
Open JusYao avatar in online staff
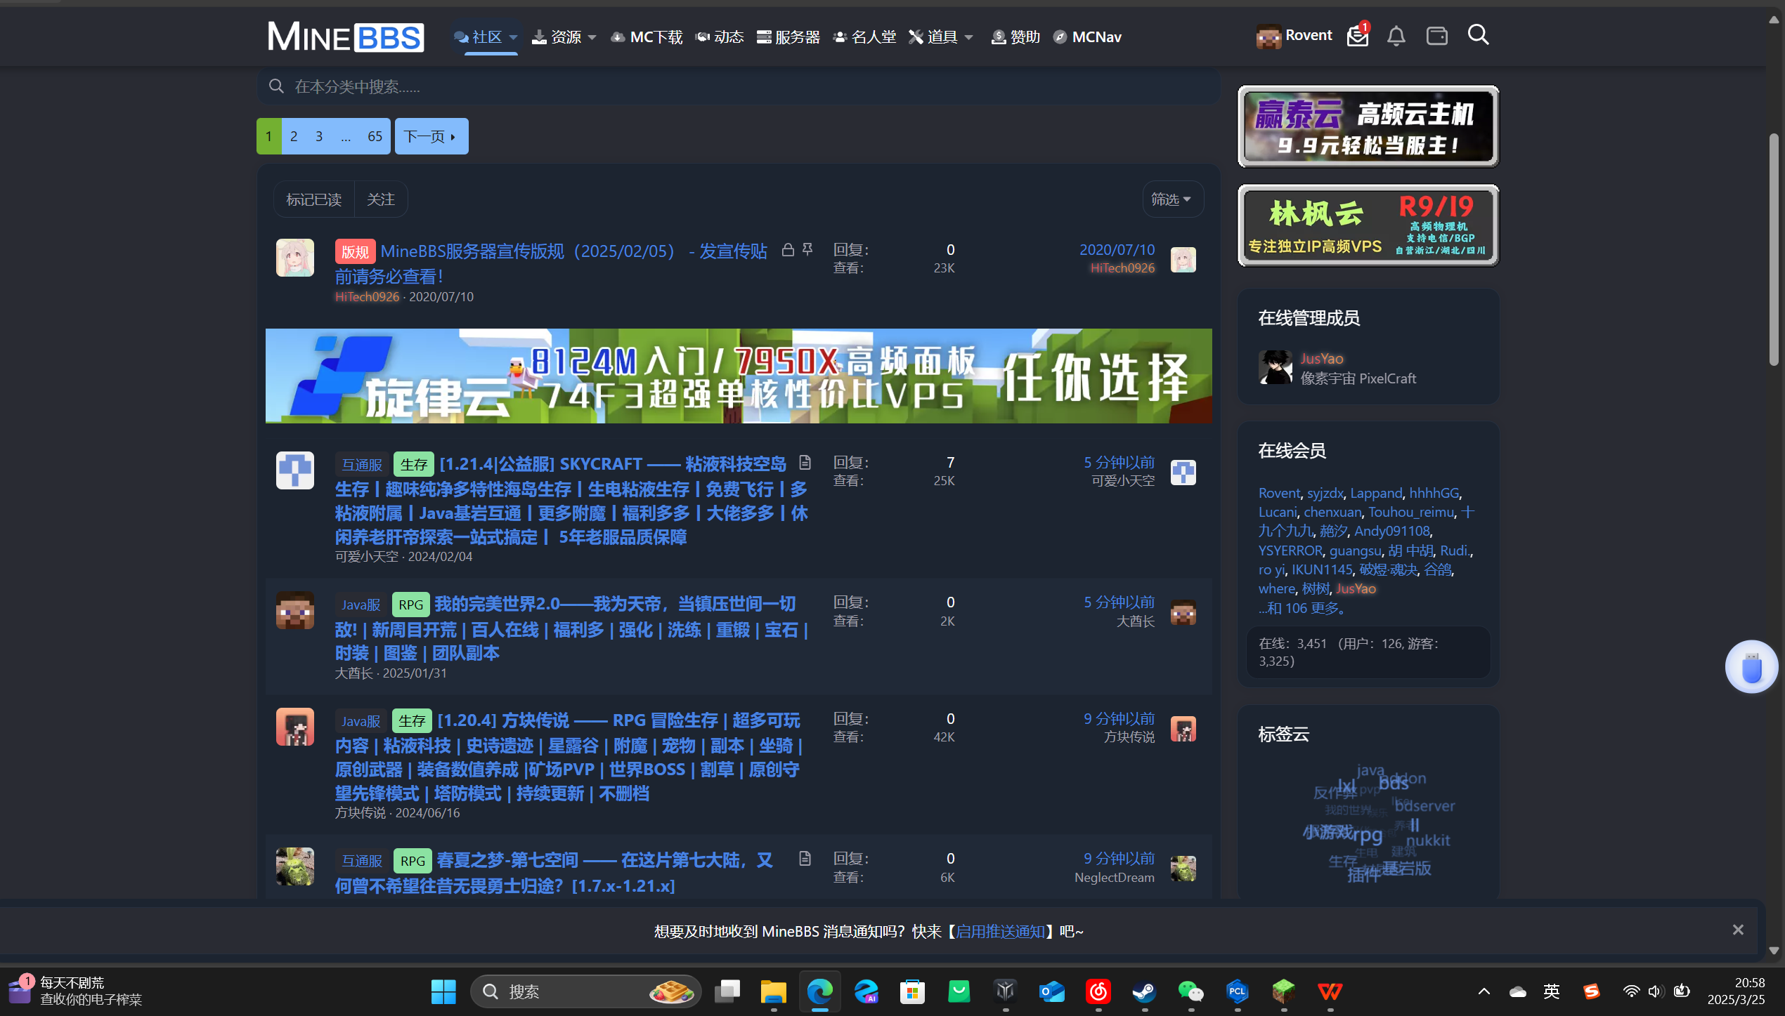pyautogui.click(x=1275, y=367)
